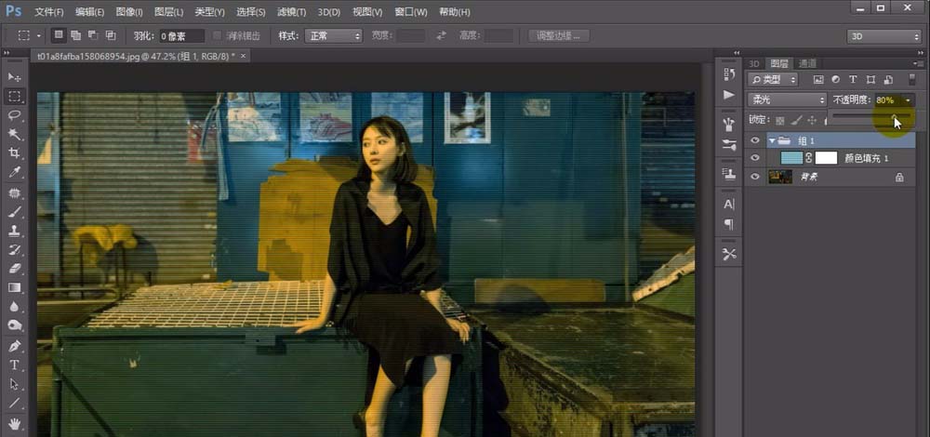Open the 滤镜(T) menu
Image resolution: width=930 pixels, height=437 pixels.
tap(292, 12)
